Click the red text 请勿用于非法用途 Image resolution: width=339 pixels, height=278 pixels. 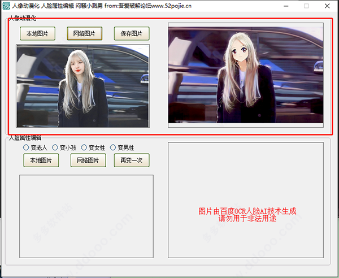(x=247, y=219)
